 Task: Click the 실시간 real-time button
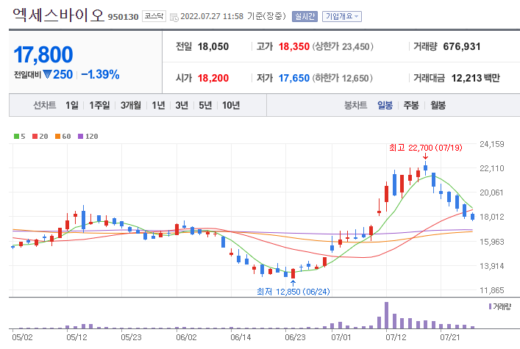(x=304, y=16)
